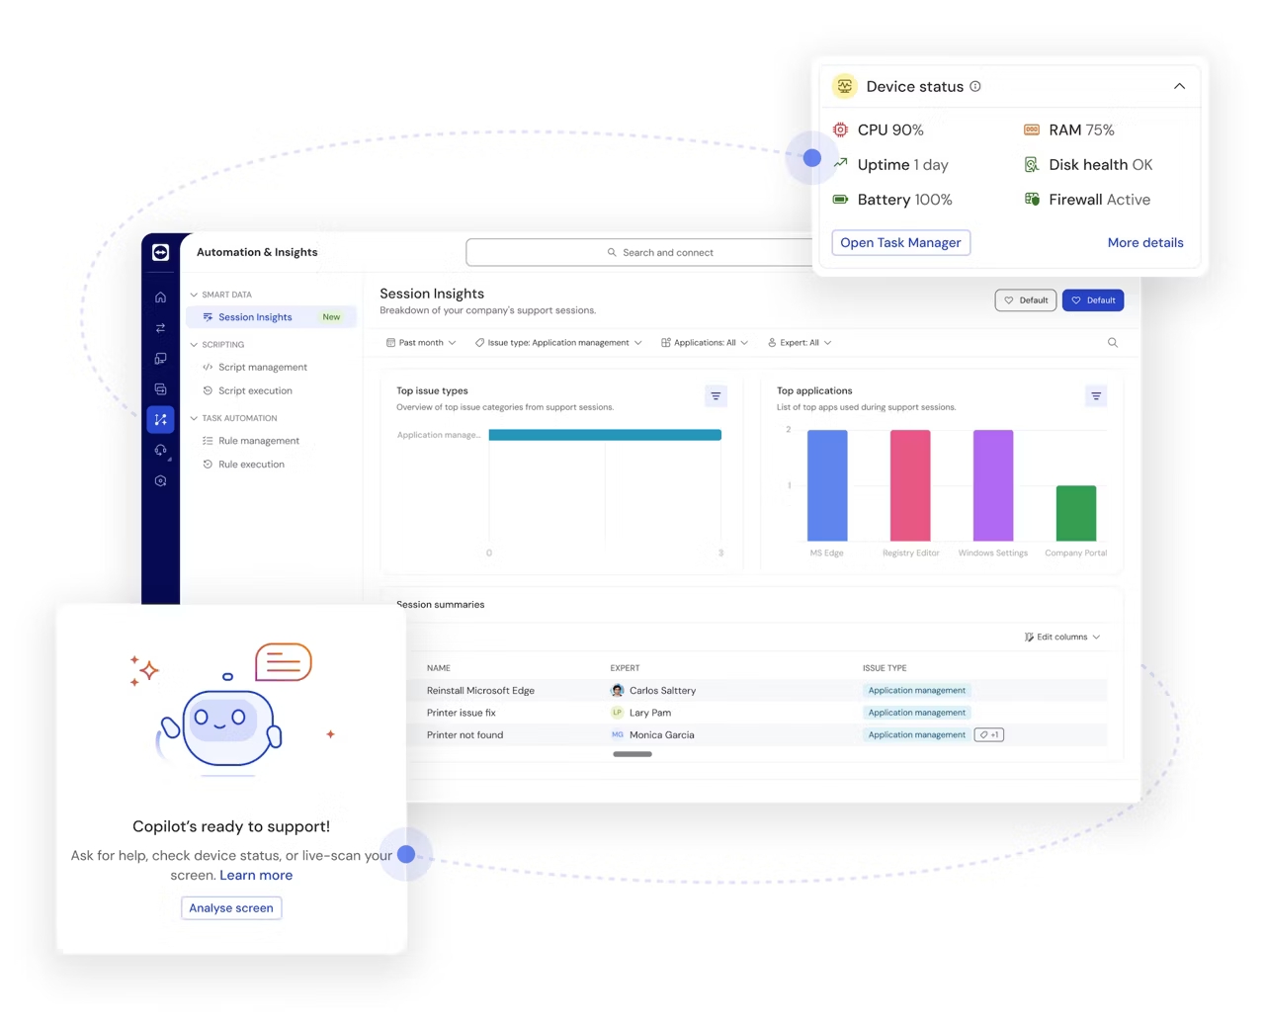The image size is (1265, 1023).
Task: Click the teal Application management bar
Action: click(605, 435)
